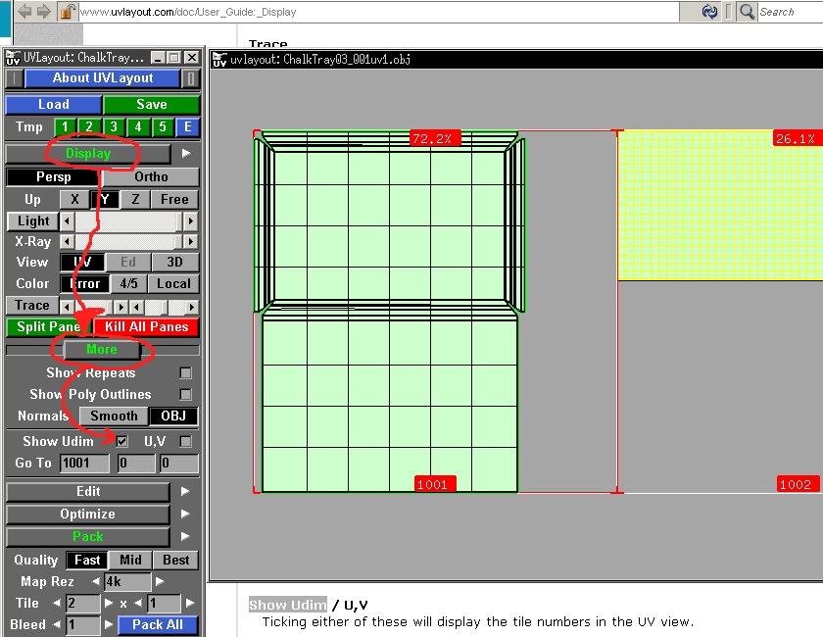Click the 72.2% usage label on tile 1001
Viewport: 823px width, 637px height.
[x=435, y=138]
